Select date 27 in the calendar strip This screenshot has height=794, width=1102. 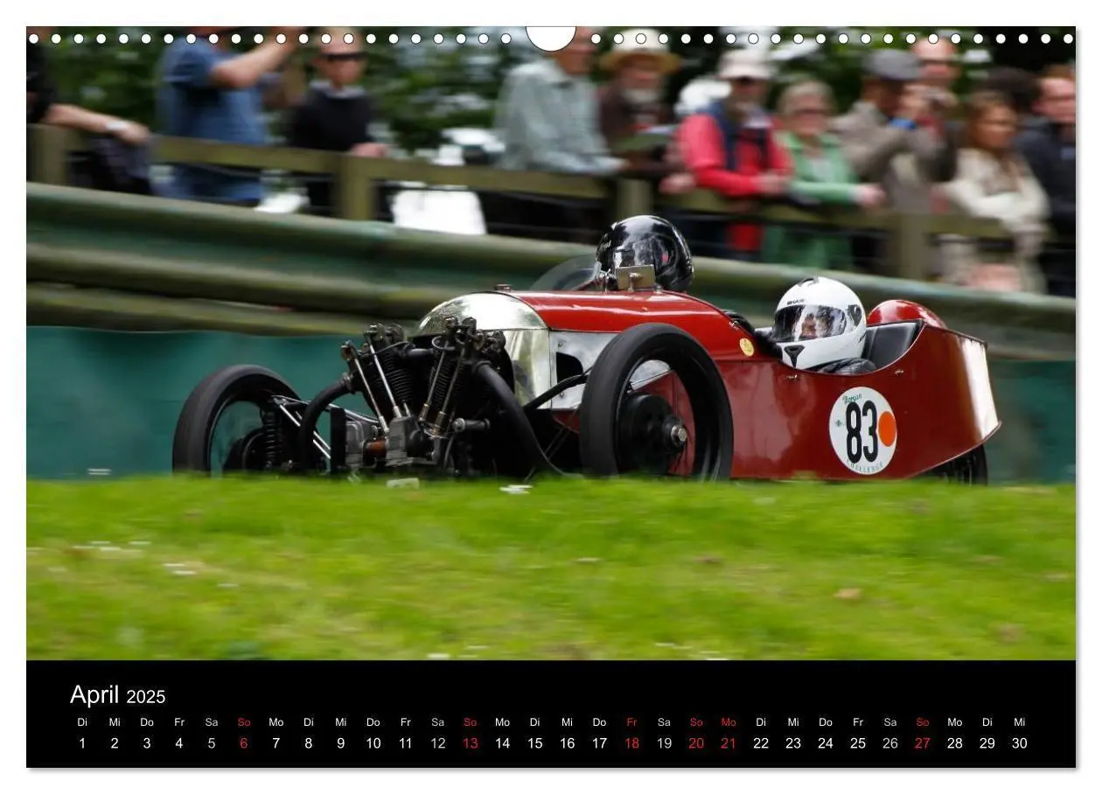tap(923, 743)
